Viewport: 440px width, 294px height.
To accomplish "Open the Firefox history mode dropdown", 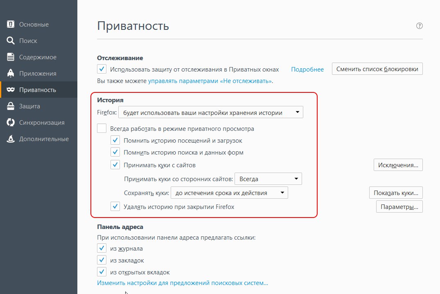I will coord(211,112).
